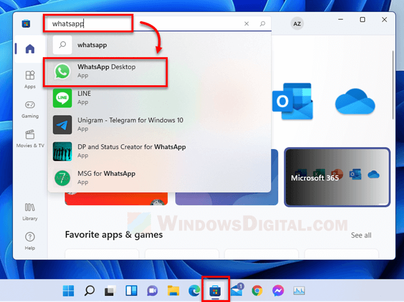Click the Microsoft Store logo icon
This screenshot has width=404, height=302.
(x=25, y=24)
